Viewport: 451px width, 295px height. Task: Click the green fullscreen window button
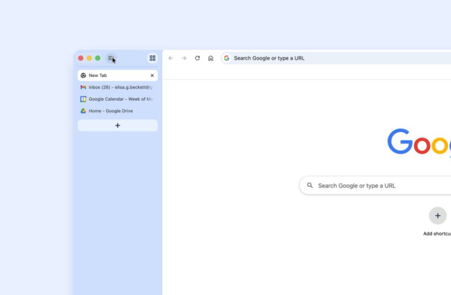click(x=98, y=58)
